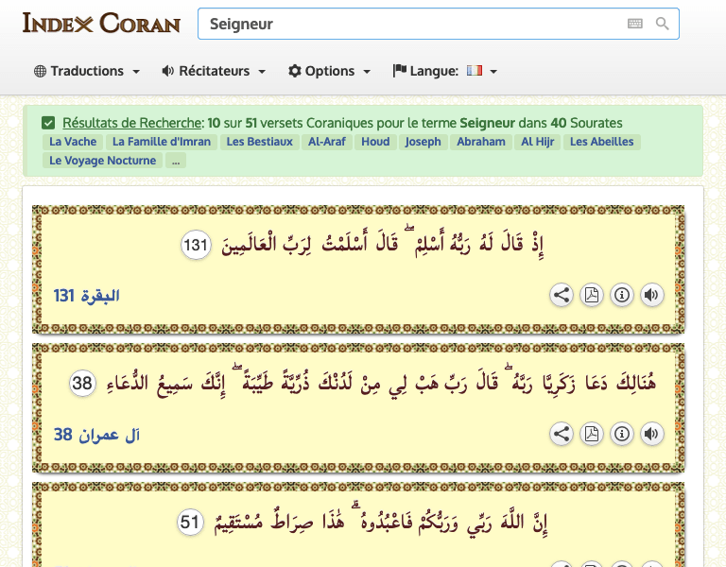This screenshot has width=726, height=567.
Task: Open PDF icon for verse Al Imran 38
Action: (x=592, y=435)
